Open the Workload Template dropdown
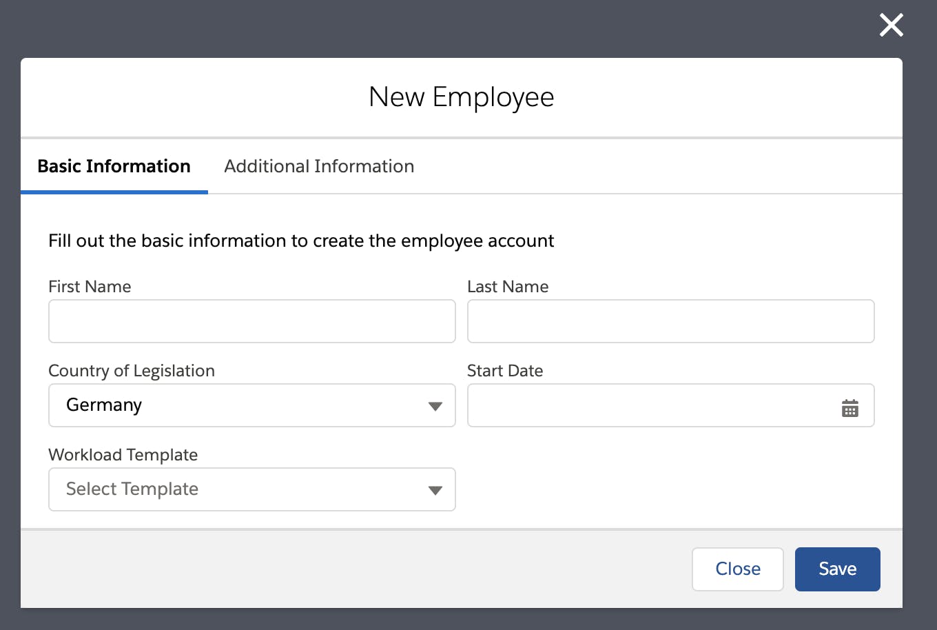937x630 pixels. 252,489
